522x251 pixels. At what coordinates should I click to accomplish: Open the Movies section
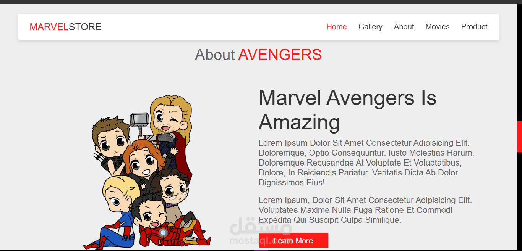pos(438,27)
